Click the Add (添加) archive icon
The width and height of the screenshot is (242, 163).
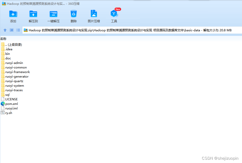tap(13, 14)
